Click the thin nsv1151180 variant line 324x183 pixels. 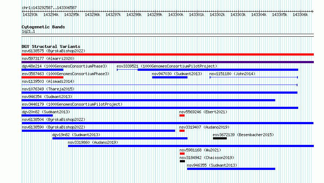[254, 77]
